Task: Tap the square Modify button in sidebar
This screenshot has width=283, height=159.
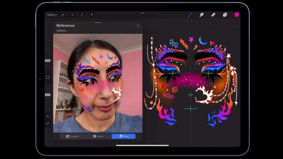Action: click(48, 77)
